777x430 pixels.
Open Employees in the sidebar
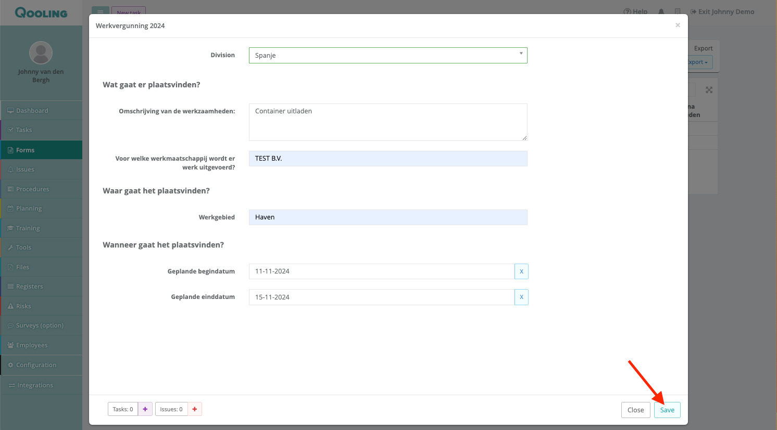41,345
